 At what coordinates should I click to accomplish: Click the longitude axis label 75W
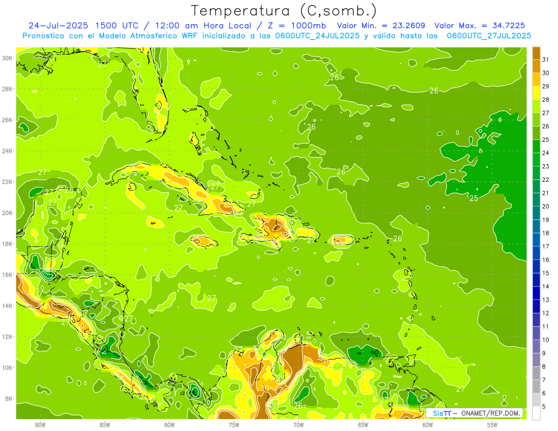(x=234, y=425)
